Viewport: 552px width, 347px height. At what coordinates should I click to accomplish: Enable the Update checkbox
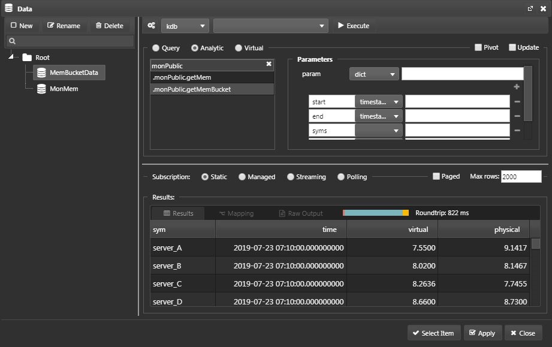[512, 47]
